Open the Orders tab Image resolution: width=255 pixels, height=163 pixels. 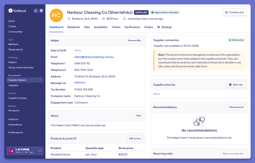(149, 27)
